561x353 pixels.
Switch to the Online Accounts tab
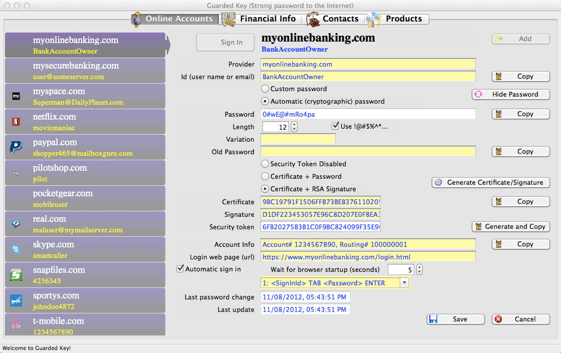click(175, 19)
